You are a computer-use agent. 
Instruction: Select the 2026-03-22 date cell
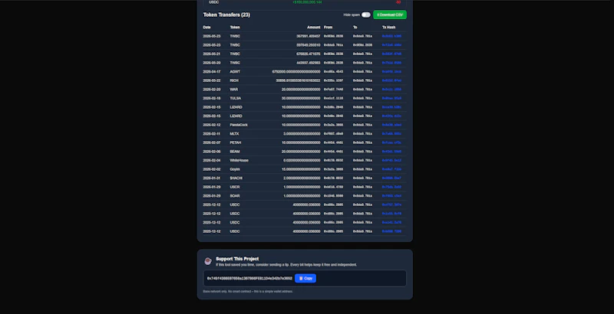[x=212, y=80]
